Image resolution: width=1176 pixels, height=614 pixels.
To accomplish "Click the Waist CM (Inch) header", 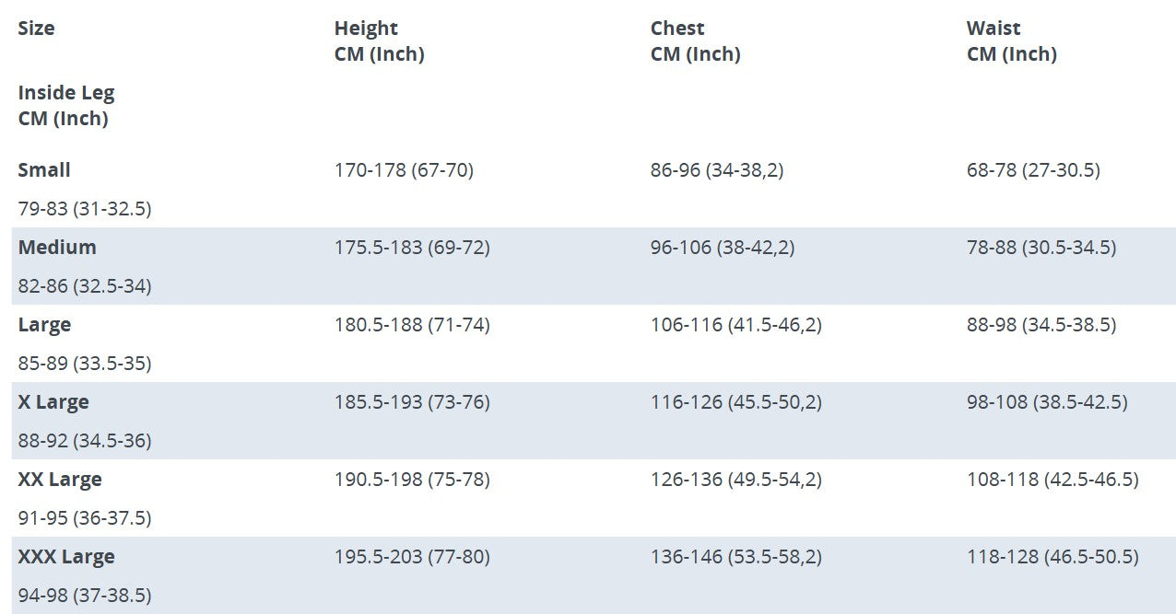I will [x=1011, y=41].
